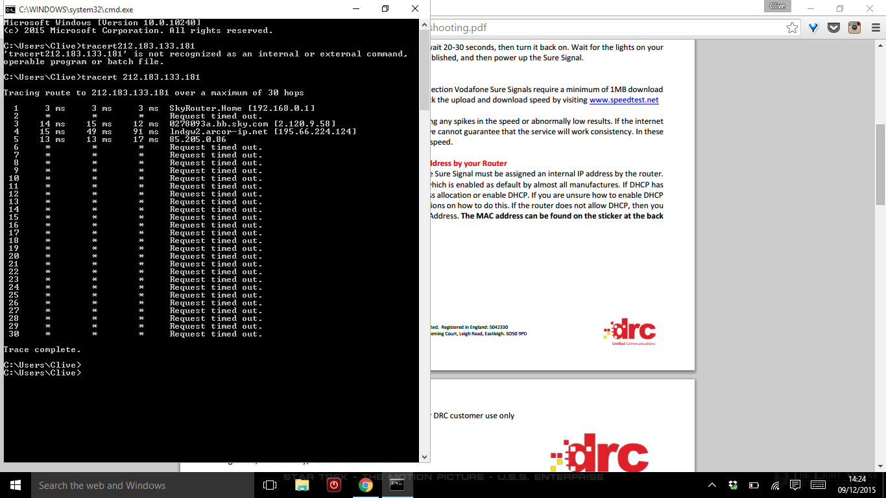Click the cmd.exe title bar system icon
The image size is (886, 498).
click(10, 9)
